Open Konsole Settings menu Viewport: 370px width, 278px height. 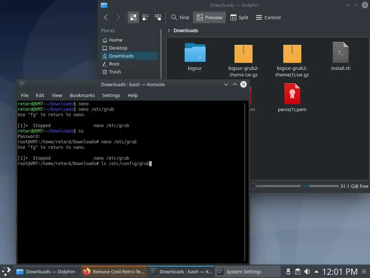[111, 95]
